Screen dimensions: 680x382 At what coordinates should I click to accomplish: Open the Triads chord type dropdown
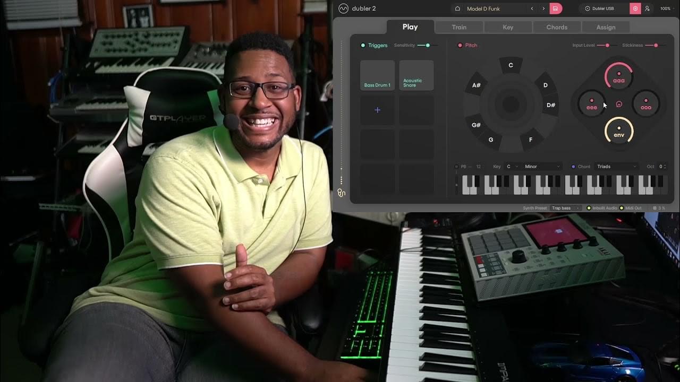(616, 167)
